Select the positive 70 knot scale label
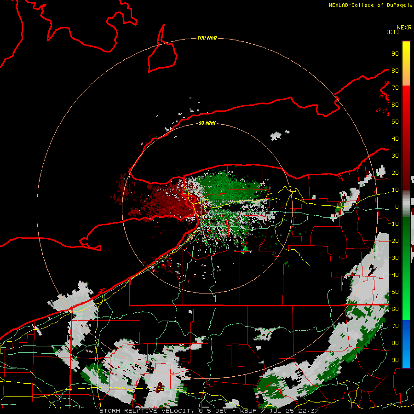 point(395,88)
